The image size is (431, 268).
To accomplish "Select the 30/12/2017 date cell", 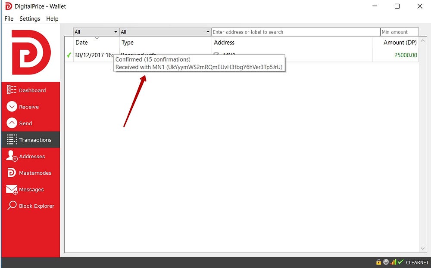I will pos(94,55).
